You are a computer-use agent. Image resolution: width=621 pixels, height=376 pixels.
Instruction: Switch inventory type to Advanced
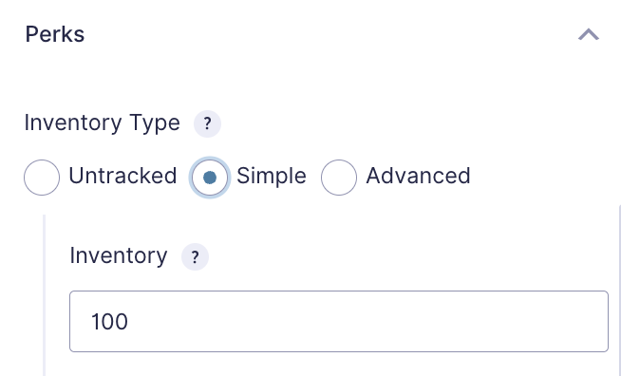(339, 178)
